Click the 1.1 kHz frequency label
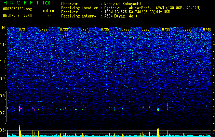Screen dimensions: 215x137 coord(3,45)
